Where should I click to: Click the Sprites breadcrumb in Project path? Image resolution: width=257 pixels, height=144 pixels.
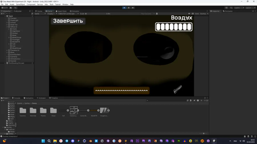pos(27,103)
